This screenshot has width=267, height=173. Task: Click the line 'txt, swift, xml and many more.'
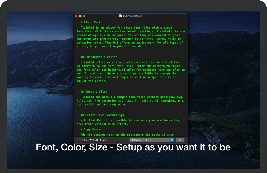(102, 105)
